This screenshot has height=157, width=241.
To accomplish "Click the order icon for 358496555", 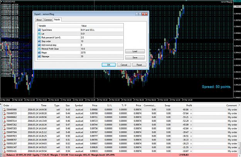I will 4,113.
